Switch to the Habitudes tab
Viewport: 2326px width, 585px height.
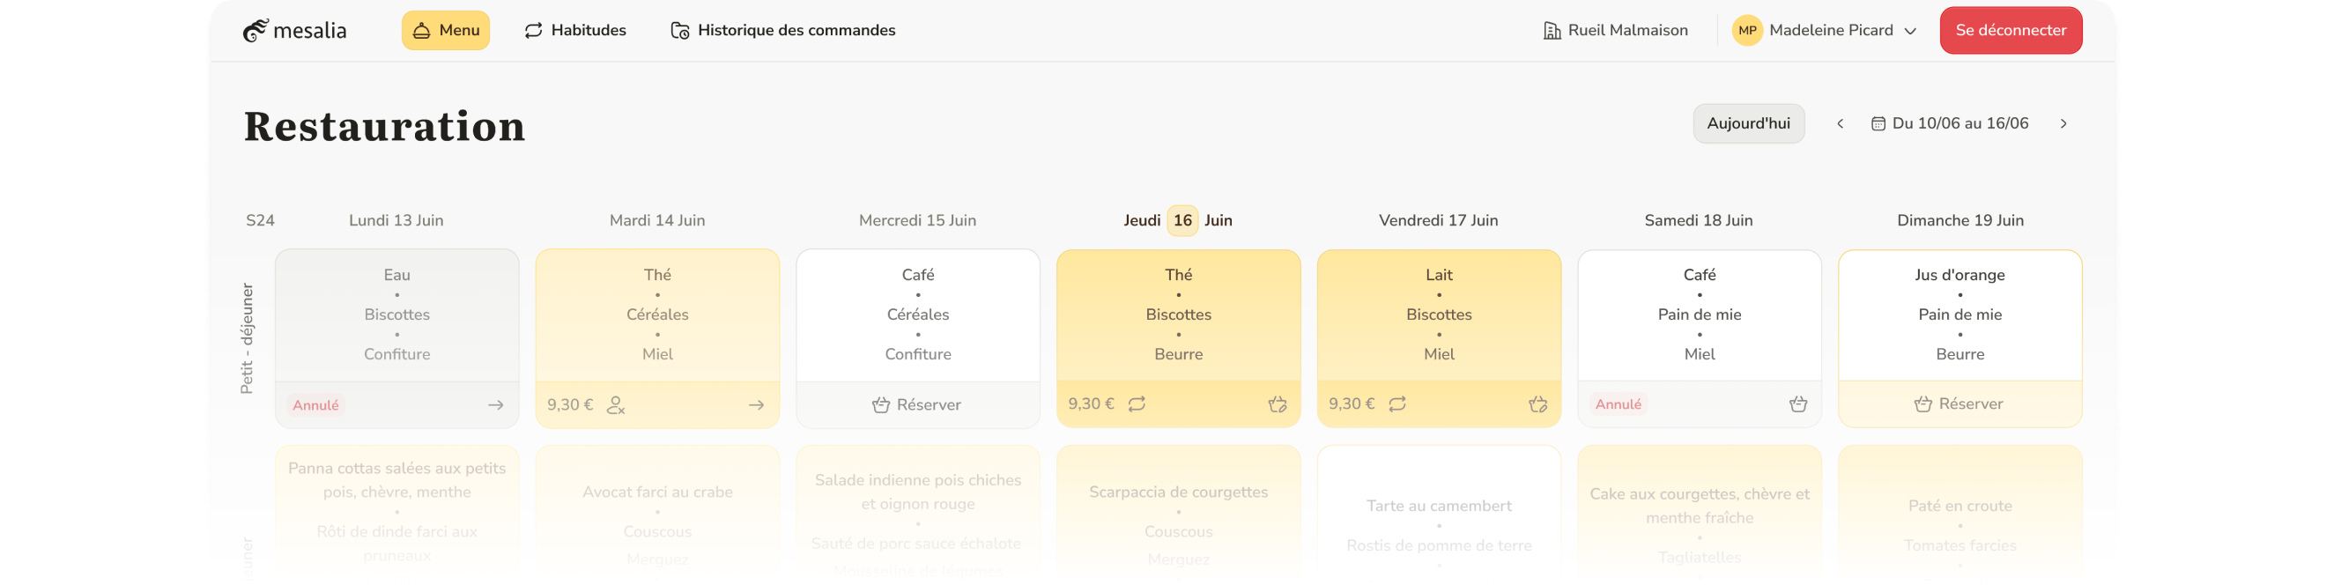(575, 31)
